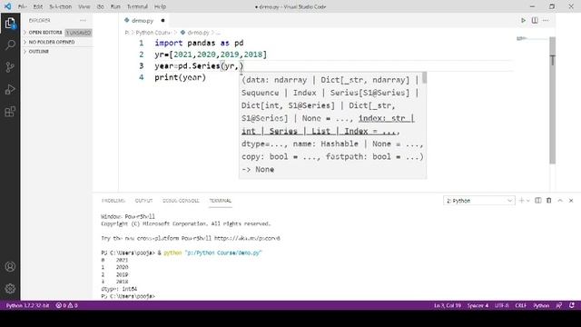Viewport: 581px width, 327px height.
Task: Maximize the panel with up chevron
Action: coord(560,201)
